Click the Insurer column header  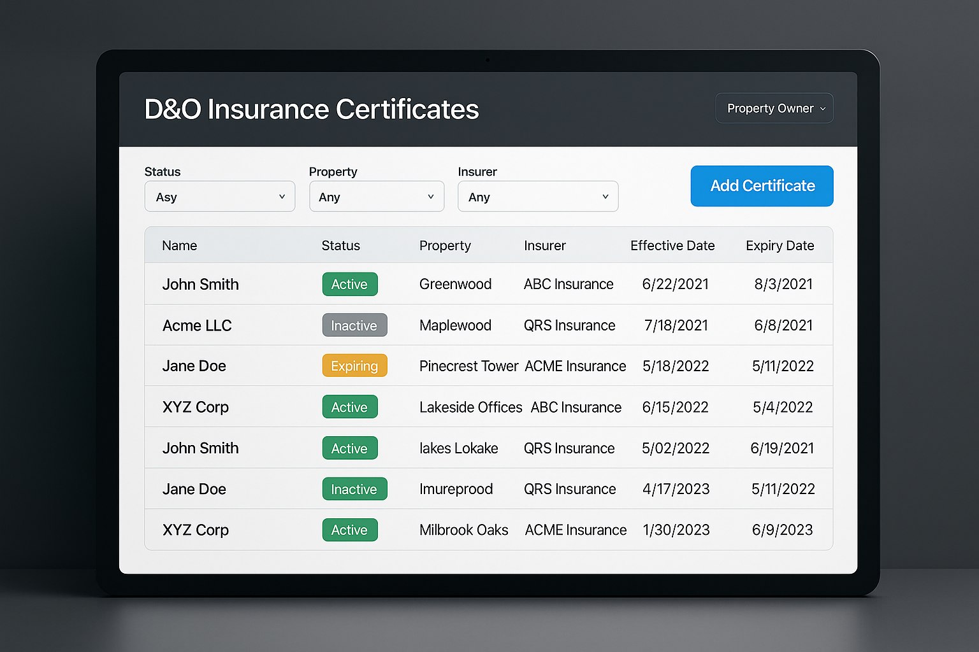tap(544, 246)
